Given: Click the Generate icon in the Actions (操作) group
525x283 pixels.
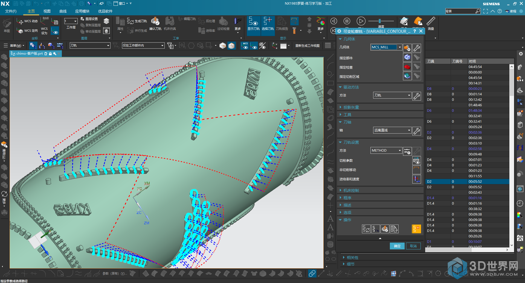Looking at the screenshot, I should coord(366,229).
